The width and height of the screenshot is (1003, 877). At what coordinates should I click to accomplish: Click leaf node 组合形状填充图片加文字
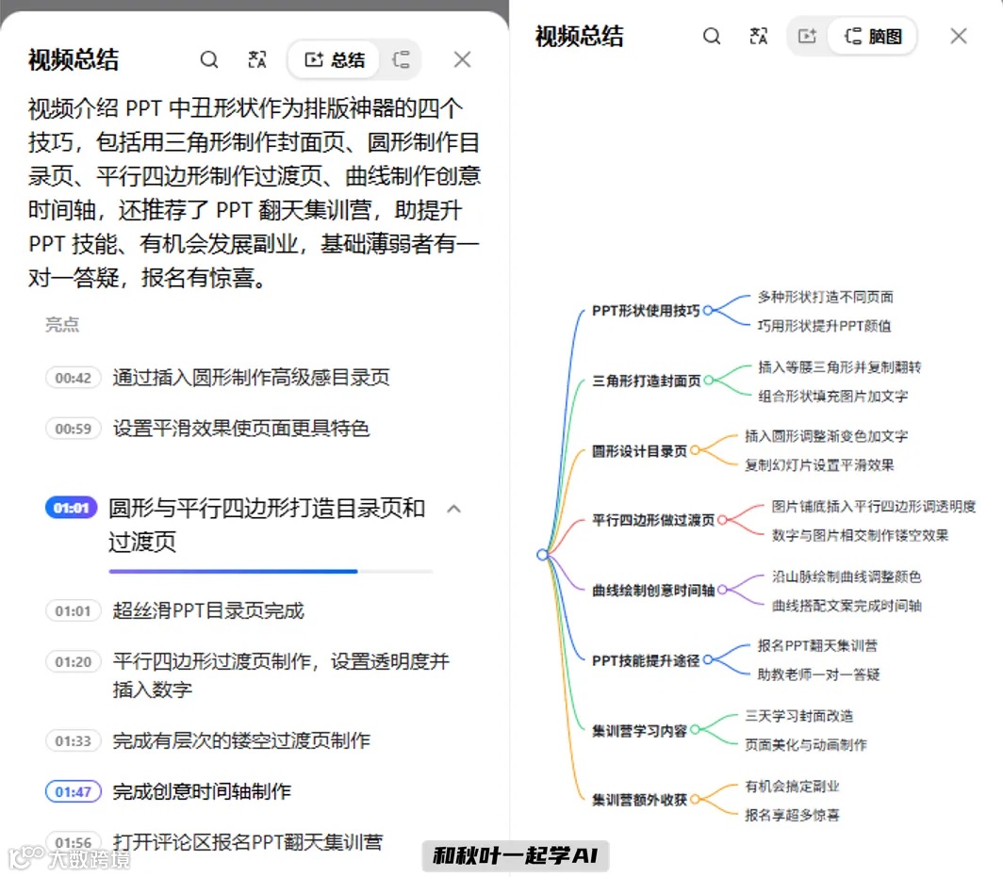click(x=833, y=397)
